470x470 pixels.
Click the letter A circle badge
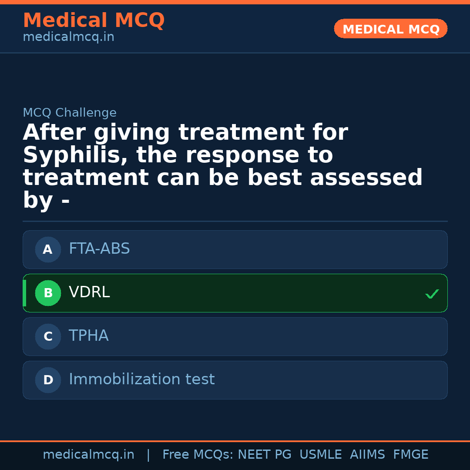[x=48, y=249]
